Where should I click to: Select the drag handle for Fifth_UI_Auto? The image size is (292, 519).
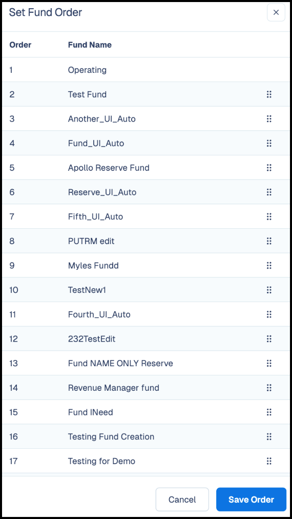[269, 217]
